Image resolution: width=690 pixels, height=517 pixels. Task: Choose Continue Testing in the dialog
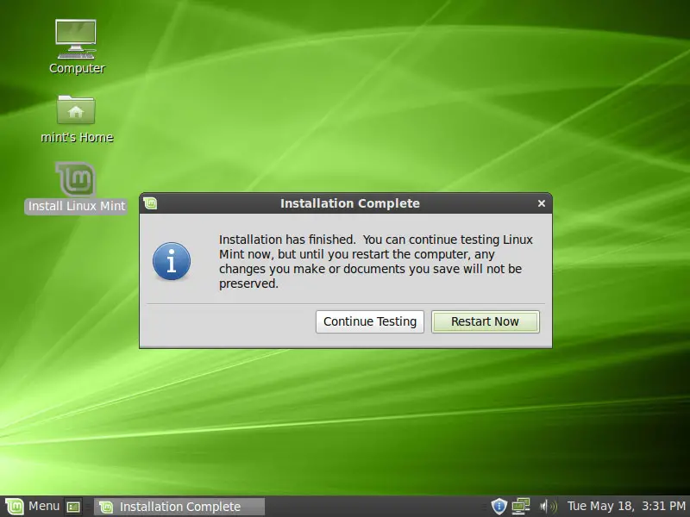tap(370, 321)
